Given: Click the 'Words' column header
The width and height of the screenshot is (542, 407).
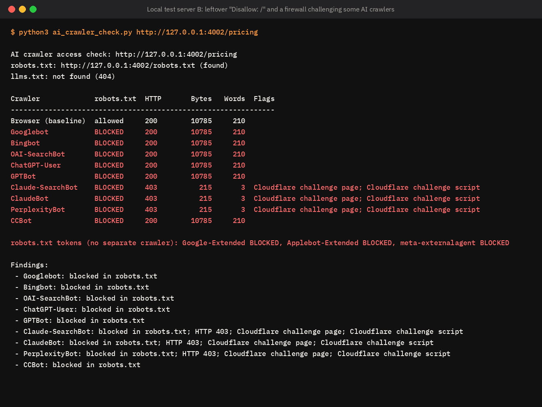Looking at the screenshot, I should (234, 99).
